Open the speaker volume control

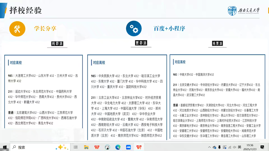(235, 147)
